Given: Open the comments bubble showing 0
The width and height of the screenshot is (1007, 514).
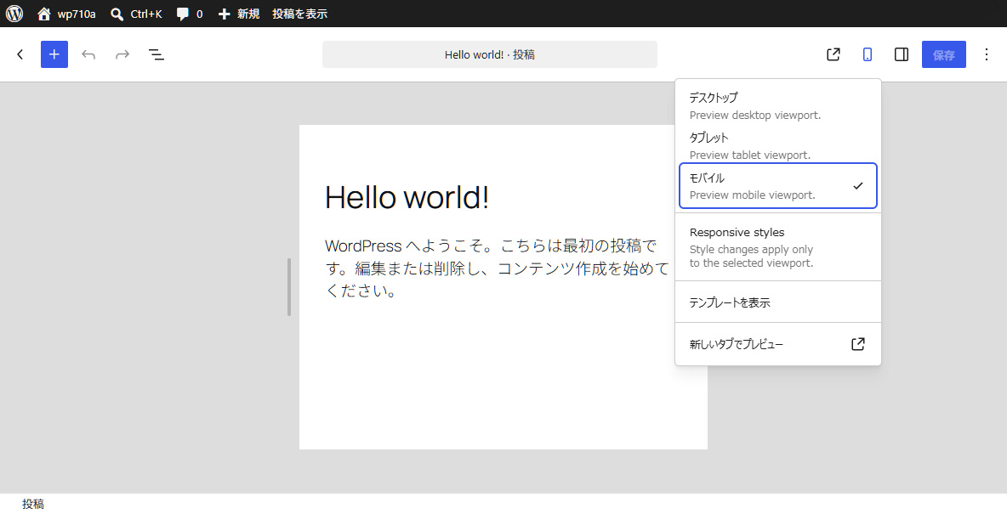Looking at the screenshot, I should [190, 14].
